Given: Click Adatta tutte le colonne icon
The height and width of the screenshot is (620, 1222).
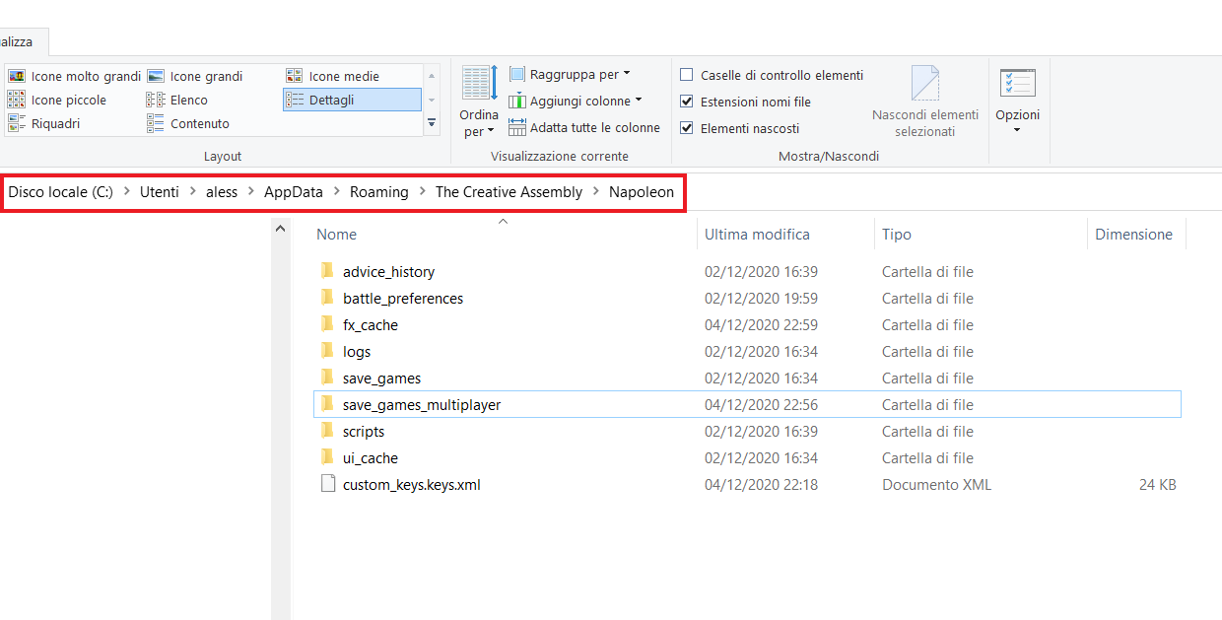Looking at the screenshot, I should coord(518,127).
